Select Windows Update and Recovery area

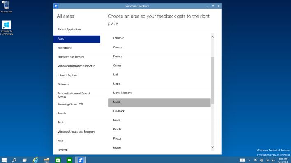76,132
